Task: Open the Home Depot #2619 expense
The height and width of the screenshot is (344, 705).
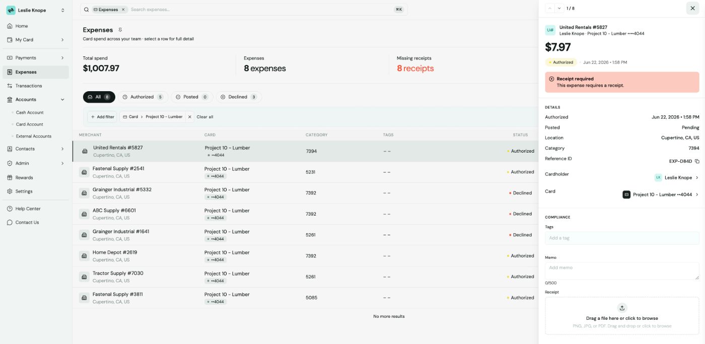Action: pos(305,256)
